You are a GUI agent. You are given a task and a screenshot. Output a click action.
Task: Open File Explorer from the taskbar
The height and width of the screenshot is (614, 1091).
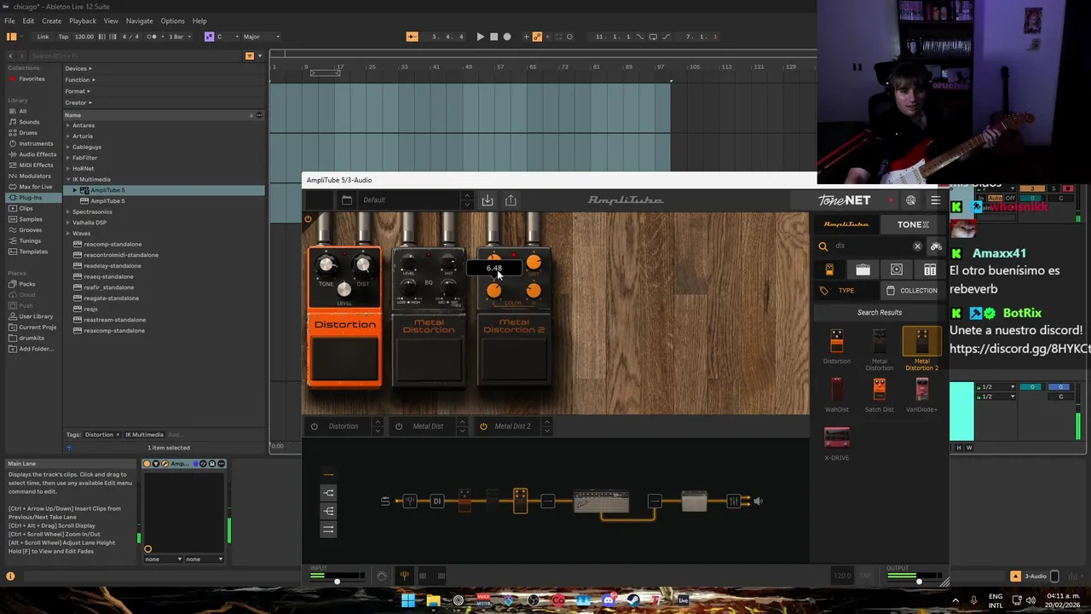tap(433, 600)
